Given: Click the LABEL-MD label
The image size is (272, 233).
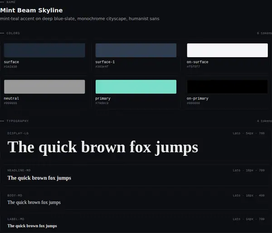Looking at the screenshot, I should 16,219.
